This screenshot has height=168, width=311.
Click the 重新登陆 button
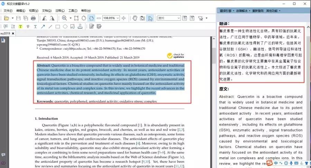click(x=258, y=11)
